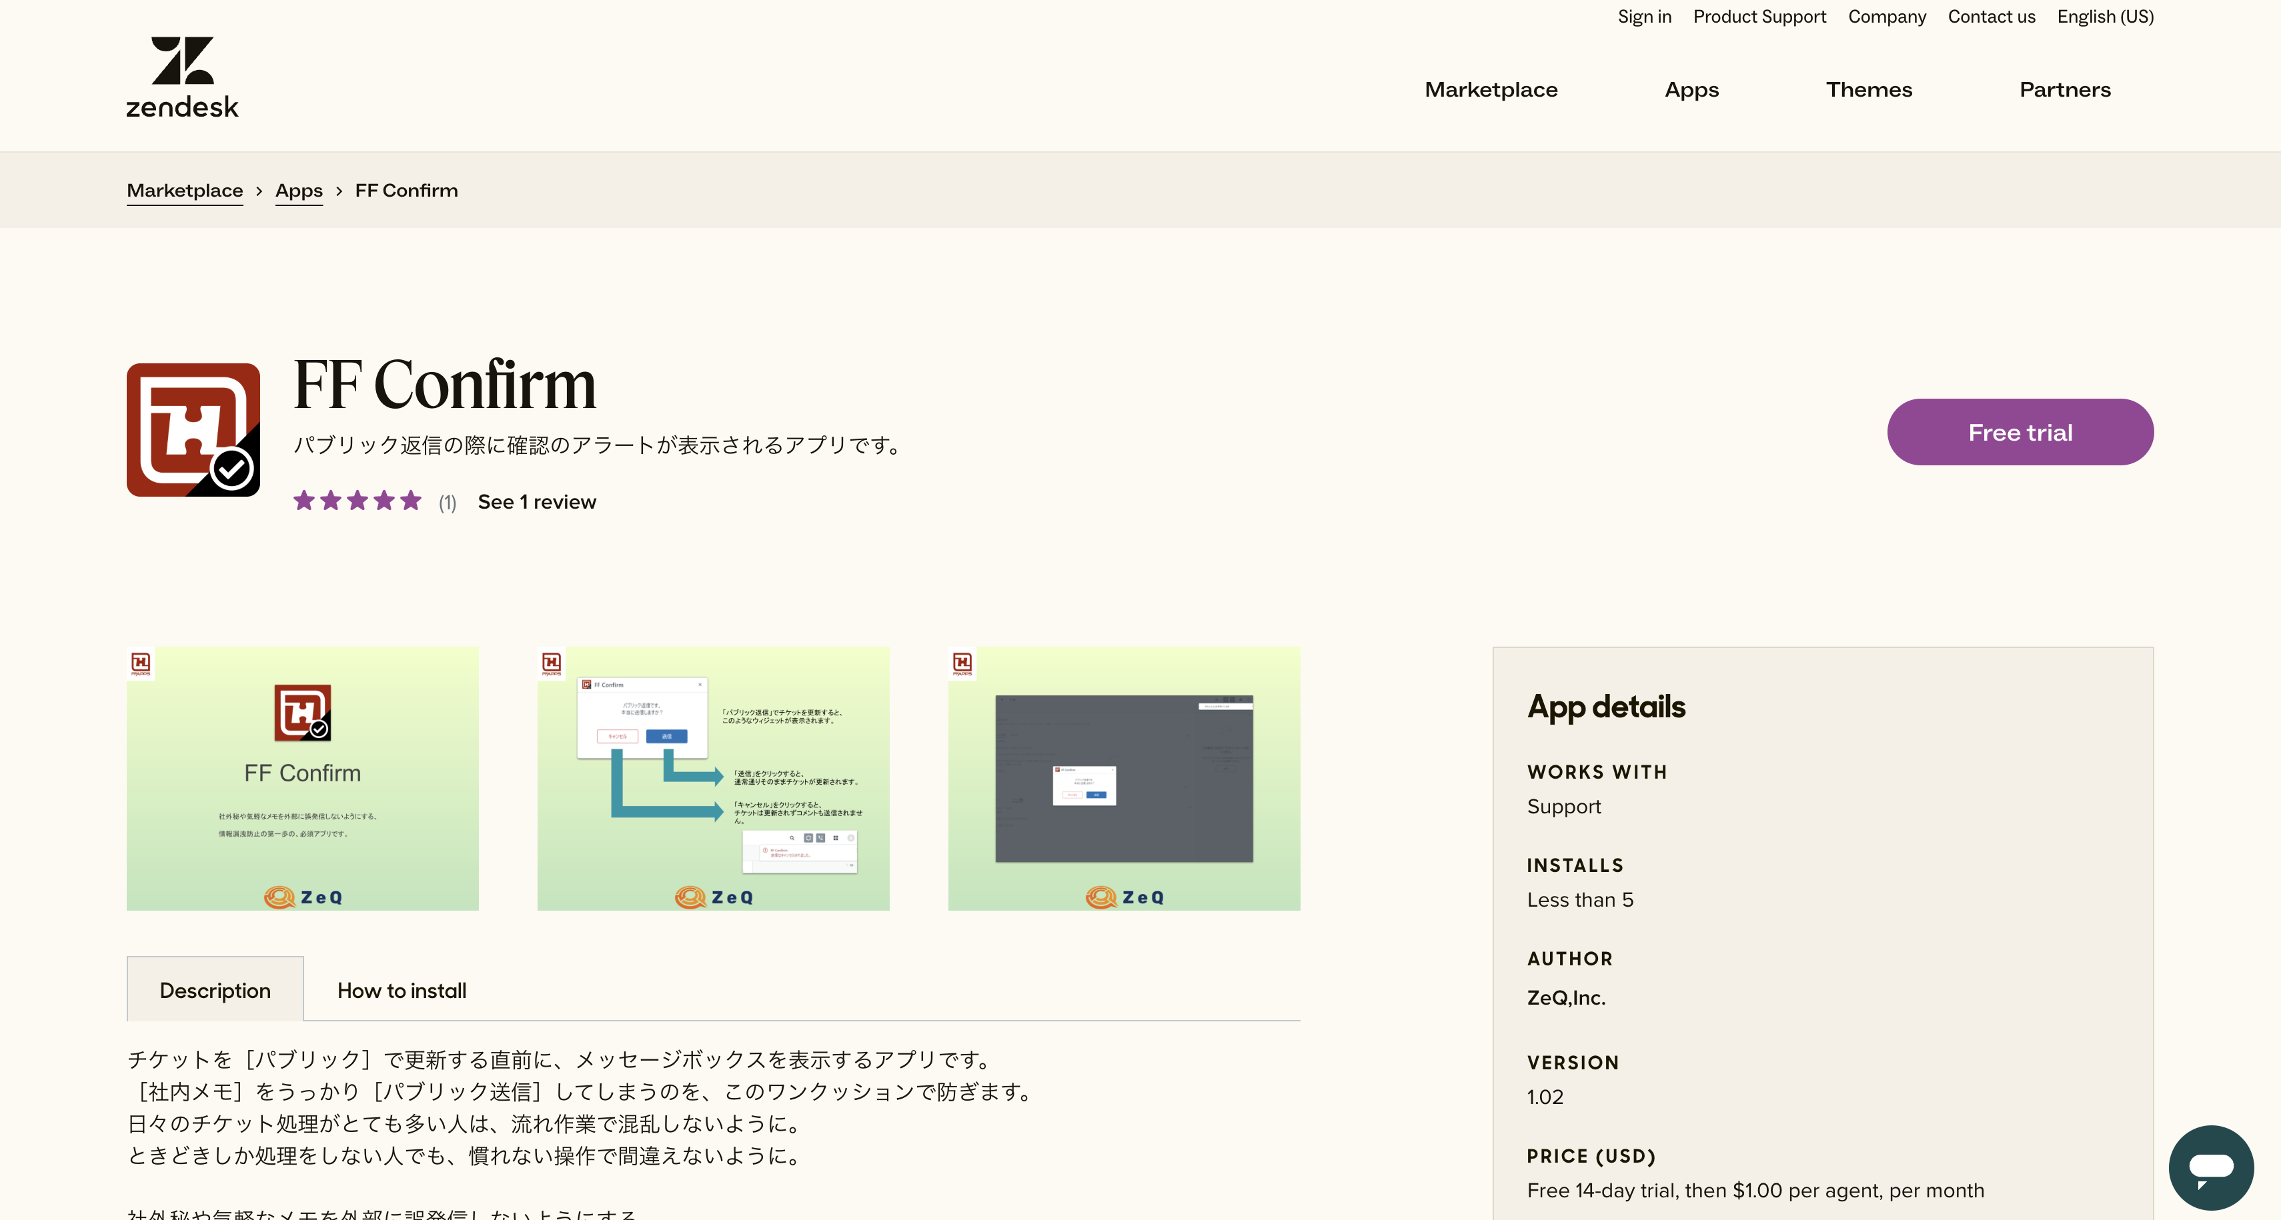Click the VERSION label

coord(1573,1063)
